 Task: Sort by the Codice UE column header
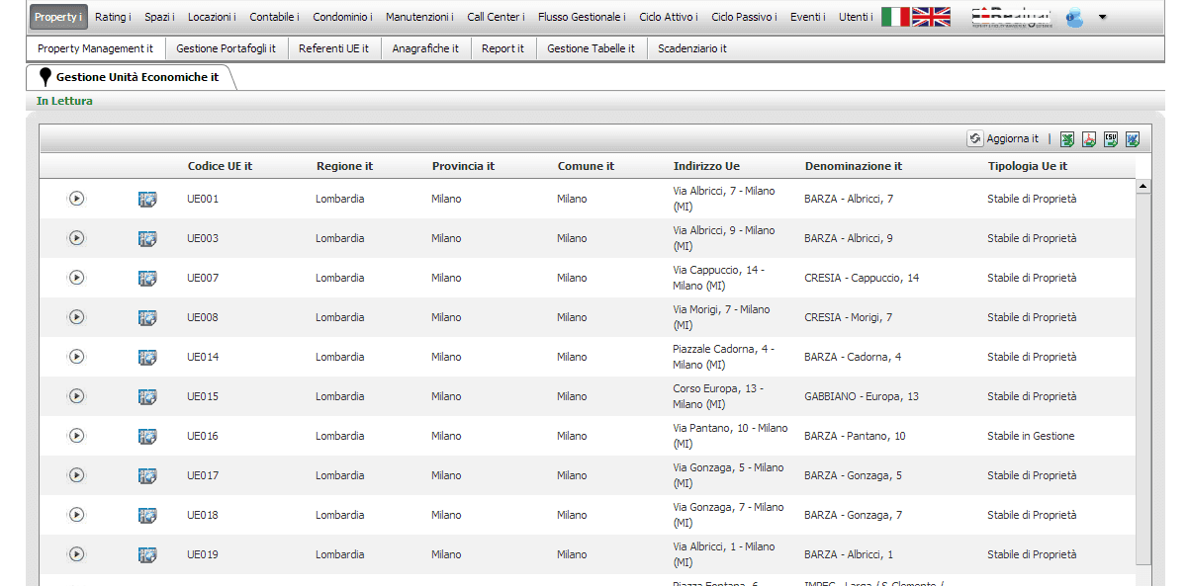click(x=220, y=166)
